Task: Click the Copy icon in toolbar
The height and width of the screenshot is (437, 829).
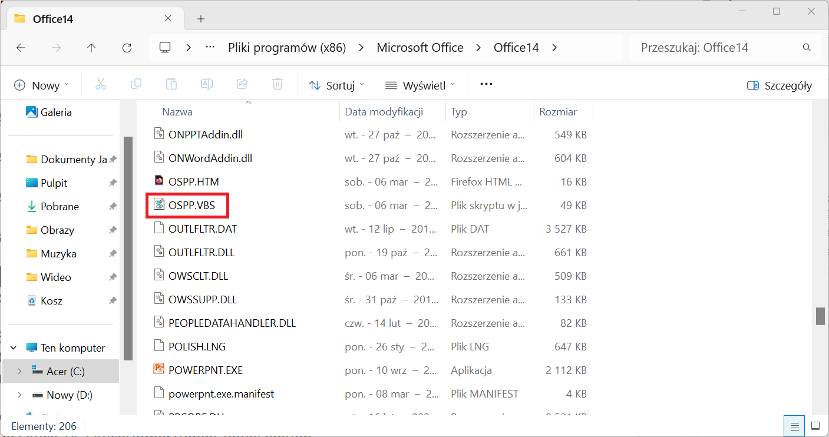Action: pos(136,85)
